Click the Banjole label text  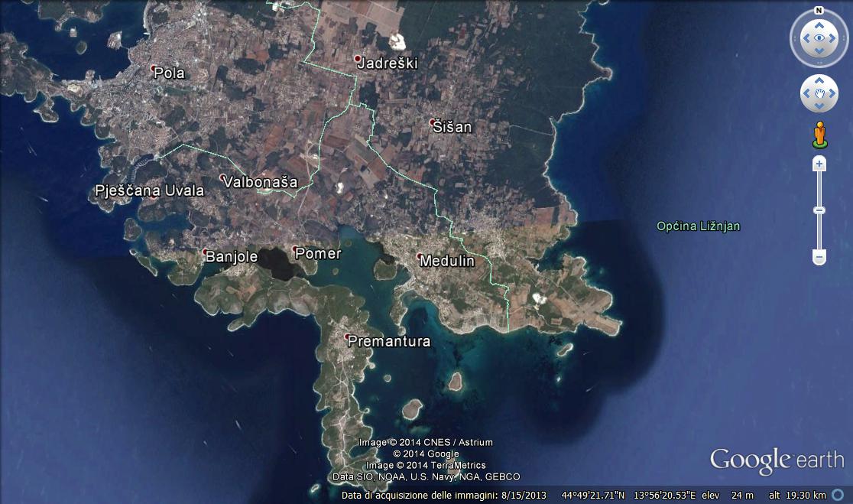232,257
